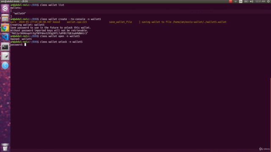Click the wallet5.wallet file path in the warning
271x152 pixels.
click(199, 22)
